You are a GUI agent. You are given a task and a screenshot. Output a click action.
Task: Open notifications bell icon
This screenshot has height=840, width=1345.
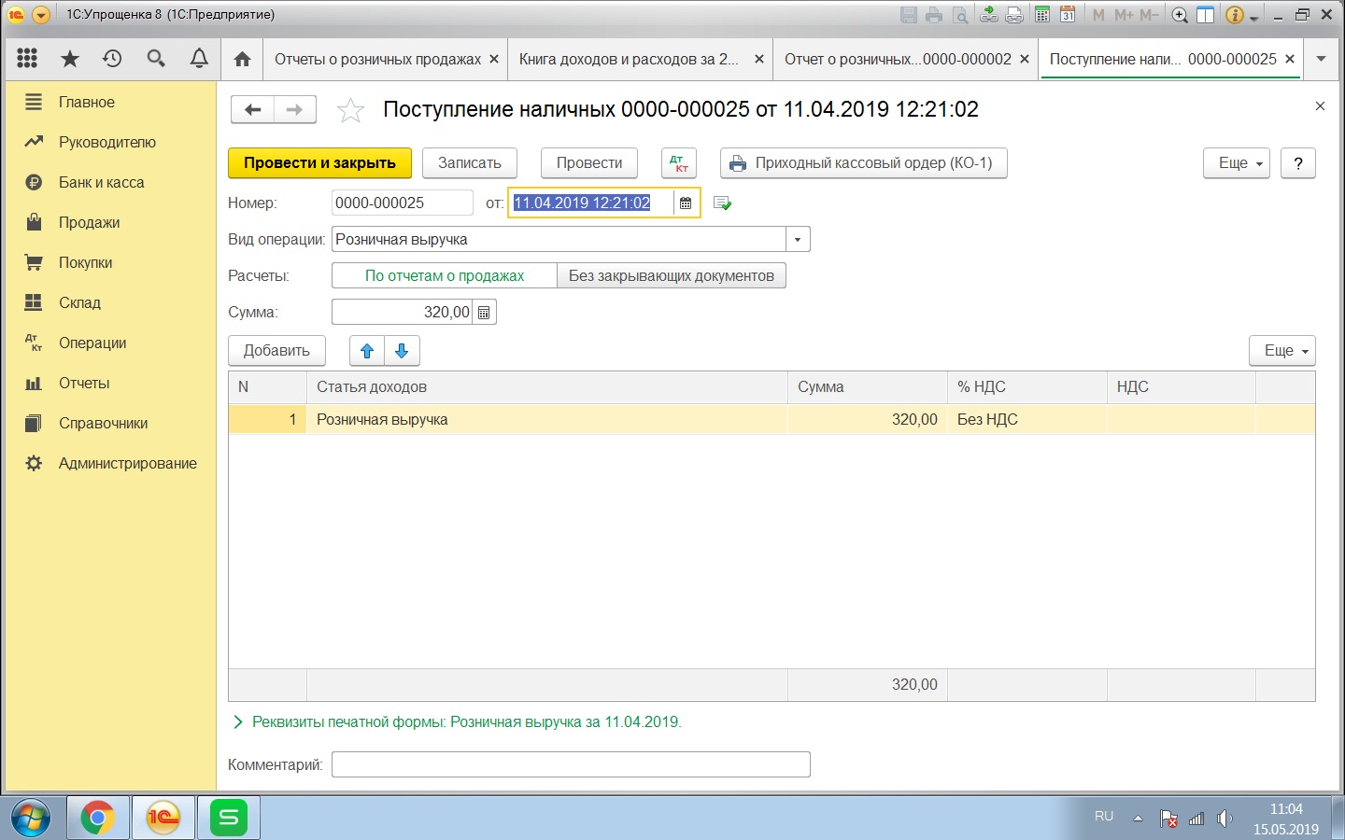coord(199,59)
